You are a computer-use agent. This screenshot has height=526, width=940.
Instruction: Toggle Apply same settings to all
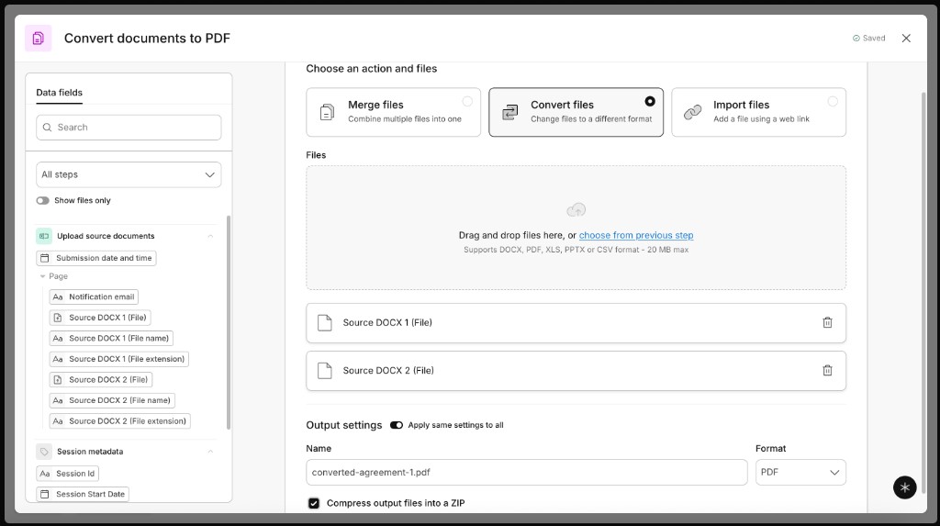tap(397, 425)
